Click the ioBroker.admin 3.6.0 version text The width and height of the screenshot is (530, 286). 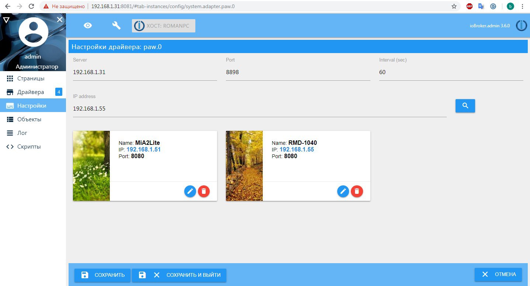[x=489, y=26]
